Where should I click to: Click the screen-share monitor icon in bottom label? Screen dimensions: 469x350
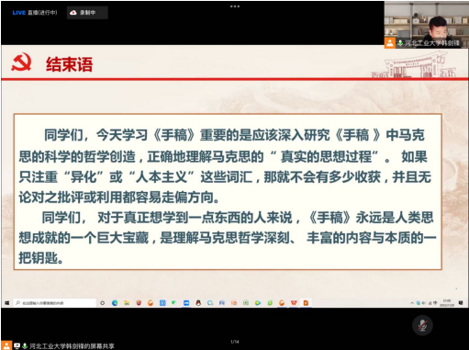pos(17,346)
